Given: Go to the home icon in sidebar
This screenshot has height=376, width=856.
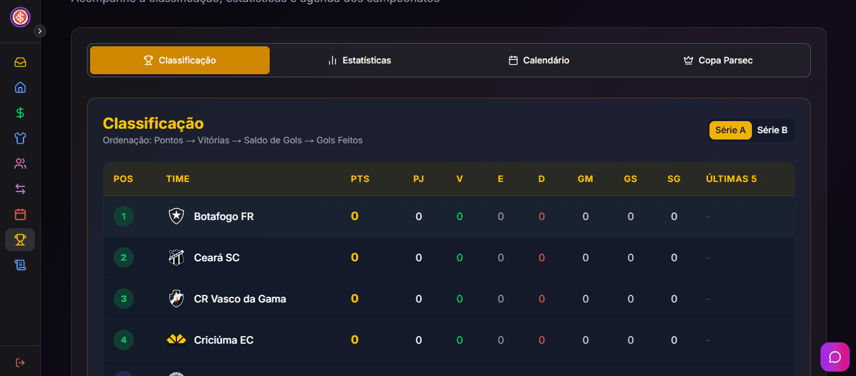Looking at the screenshot, I should click(20, 88).
